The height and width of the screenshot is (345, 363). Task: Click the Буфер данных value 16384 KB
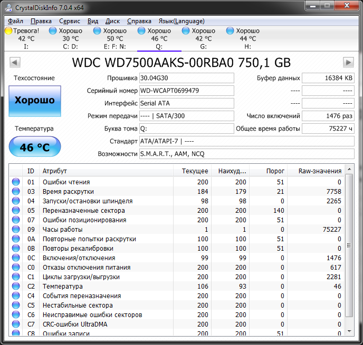[328, 78]
